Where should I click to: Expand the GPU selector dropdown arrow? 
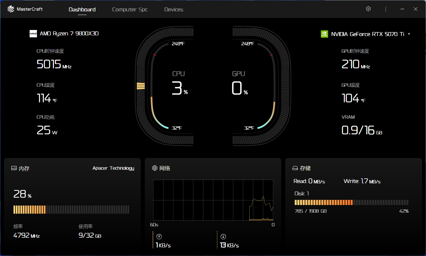click(409, 34)
